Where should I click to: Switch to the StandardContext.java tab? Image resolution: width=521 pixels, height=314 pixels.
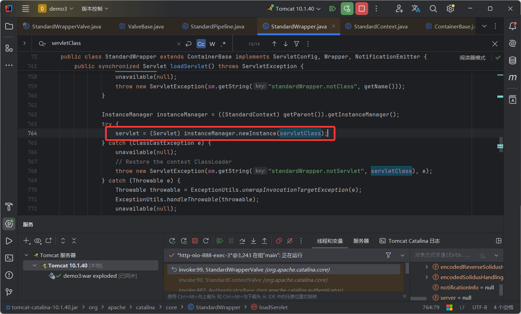pos(380,26)
